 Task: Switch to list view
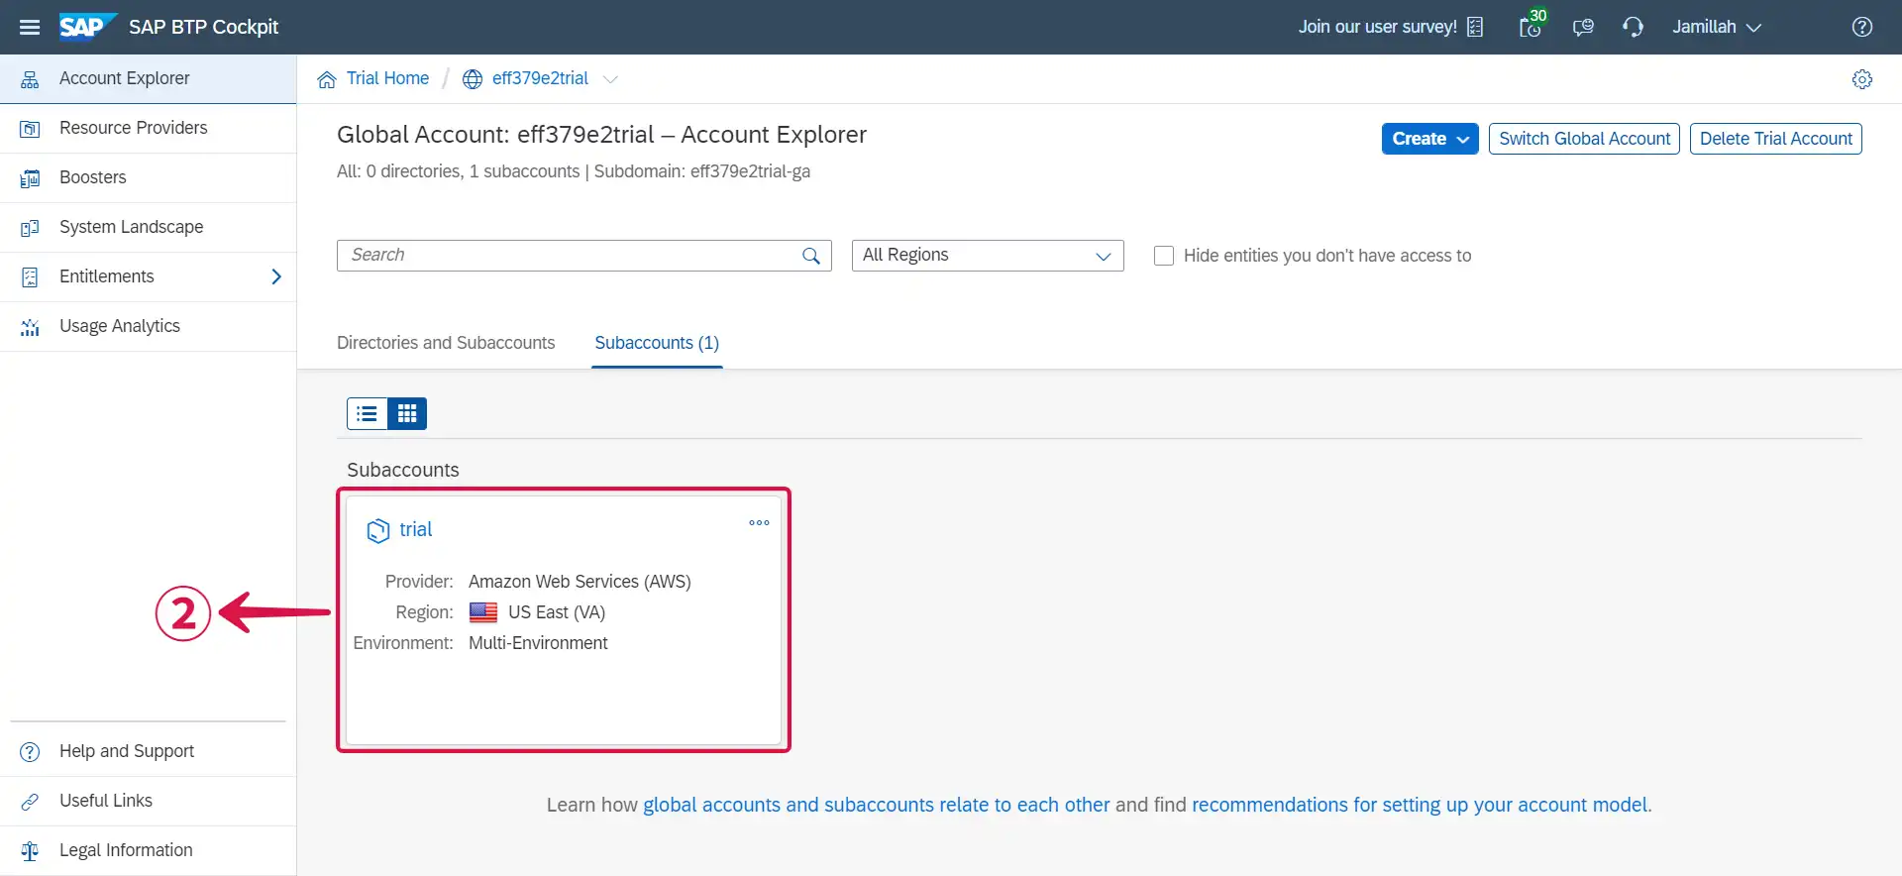click(368, 413)
